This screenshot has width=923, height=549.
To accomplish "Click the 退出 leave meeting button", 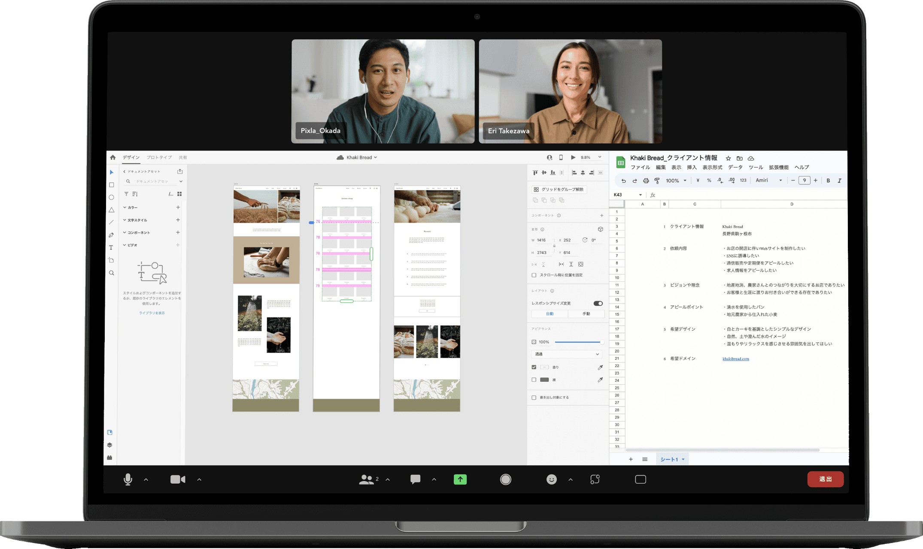I will tap(825, 479).
